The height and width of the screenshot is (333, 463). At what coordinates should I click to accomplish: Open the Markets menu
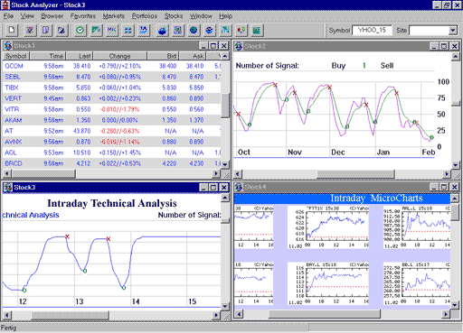coord(114,16)
